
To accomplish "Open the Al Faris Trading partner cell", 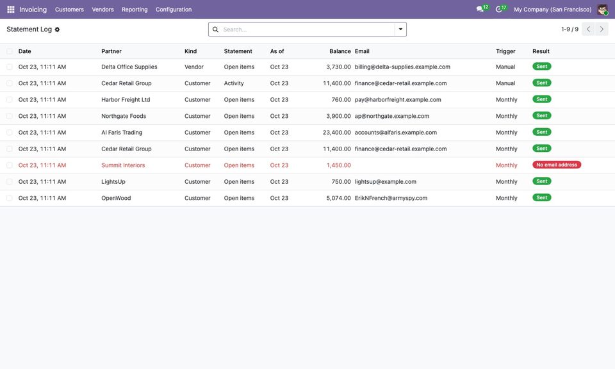I will tap(122, 133).
